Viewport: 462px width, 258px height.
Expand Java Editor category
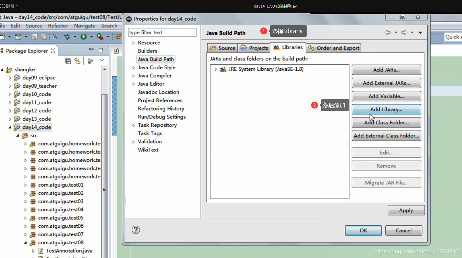click(134, 84)
